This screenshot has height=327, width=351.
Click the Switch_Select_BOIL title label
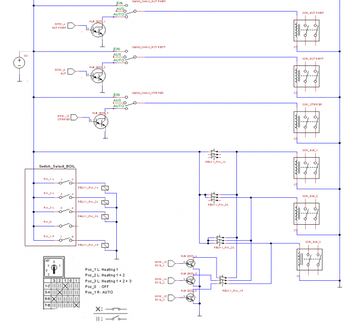tap(57, 166)
